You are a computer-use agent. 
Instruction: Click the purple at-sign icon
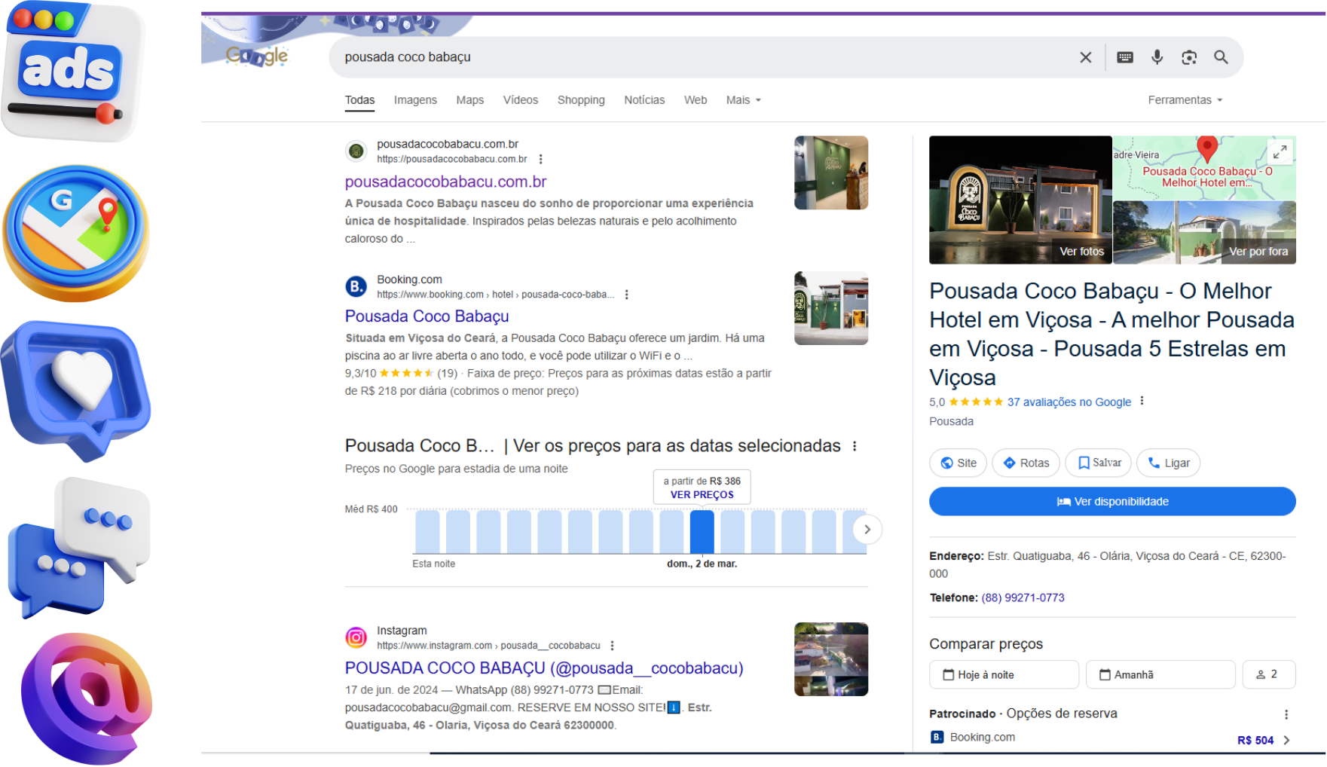coord(87,698)
